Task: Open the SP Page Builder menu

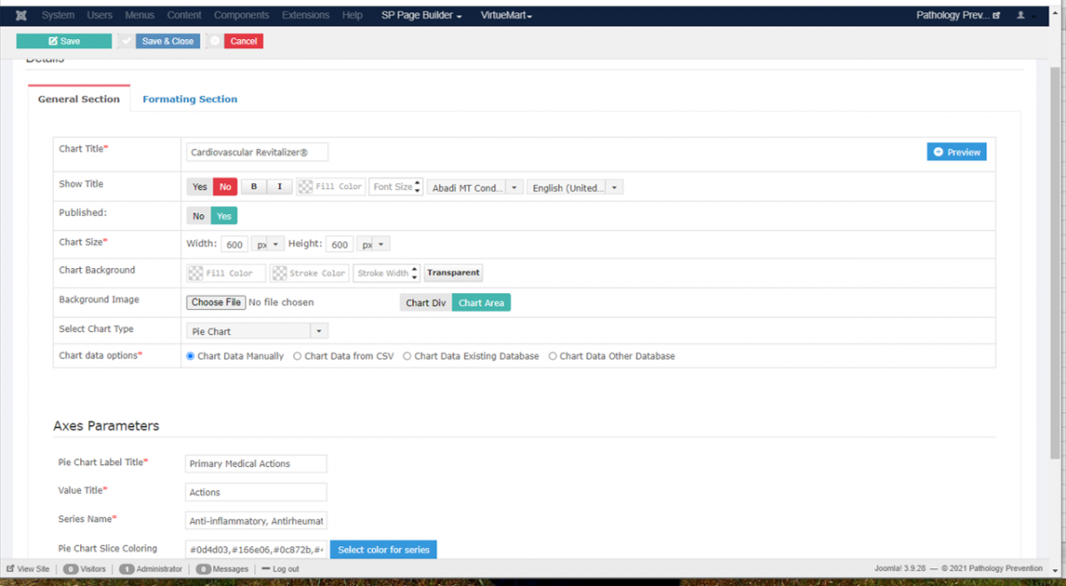Action: [x=421, y=15]
